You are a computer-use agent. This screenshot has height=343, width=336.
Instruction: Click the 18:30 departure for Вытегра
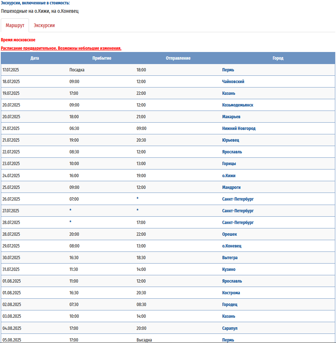point(141,258)
